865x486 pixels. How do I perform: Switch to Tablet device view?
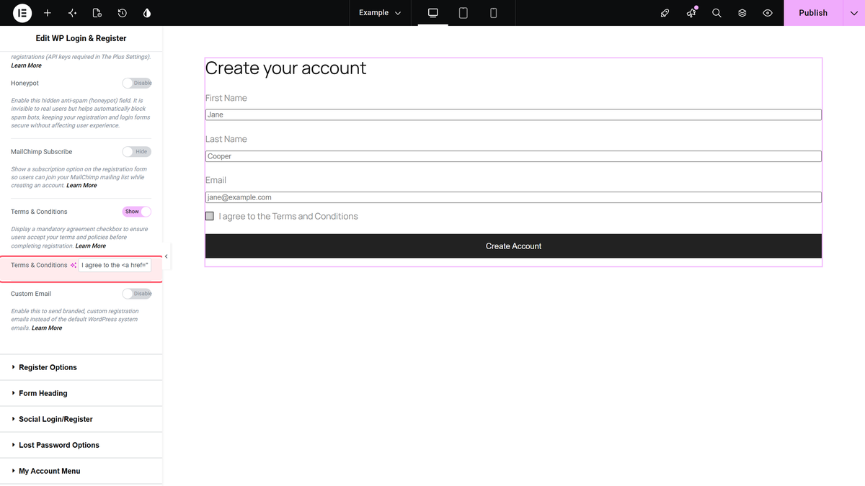click(463, 13)
